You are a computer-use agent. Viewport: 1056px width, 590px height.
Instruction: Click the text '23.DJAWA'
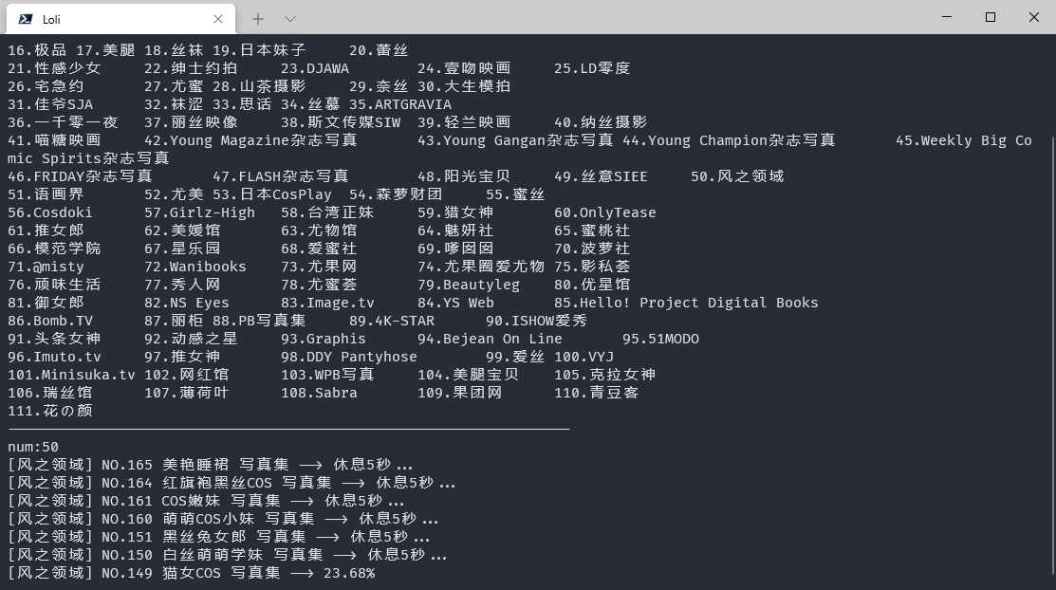coord(314,68)
